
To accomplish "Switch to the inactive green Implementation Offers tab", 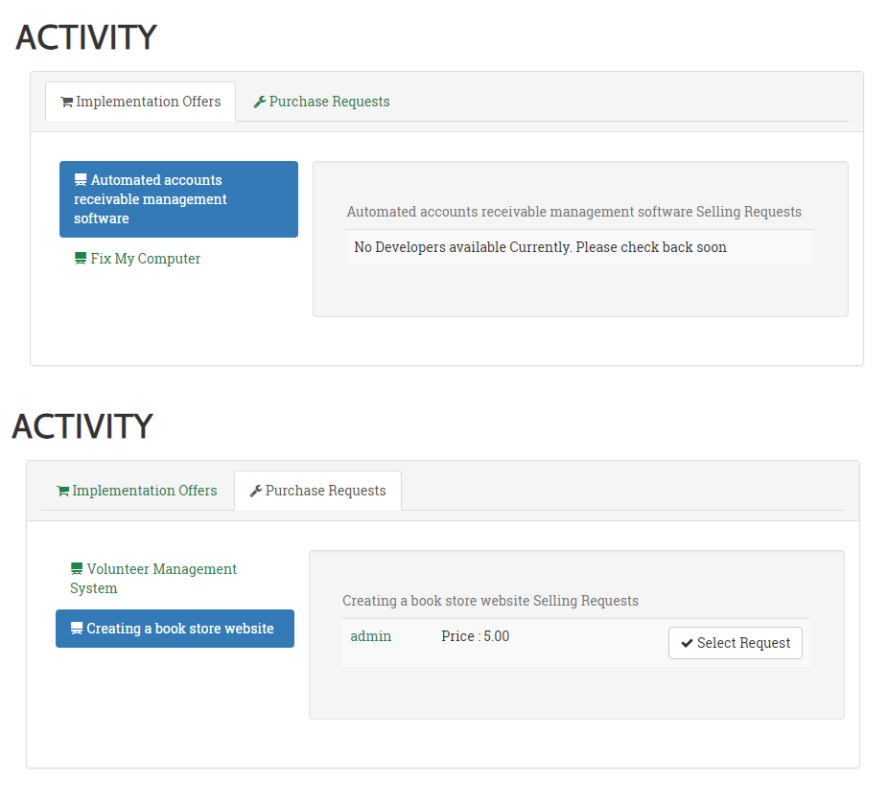I will point(136,491).
